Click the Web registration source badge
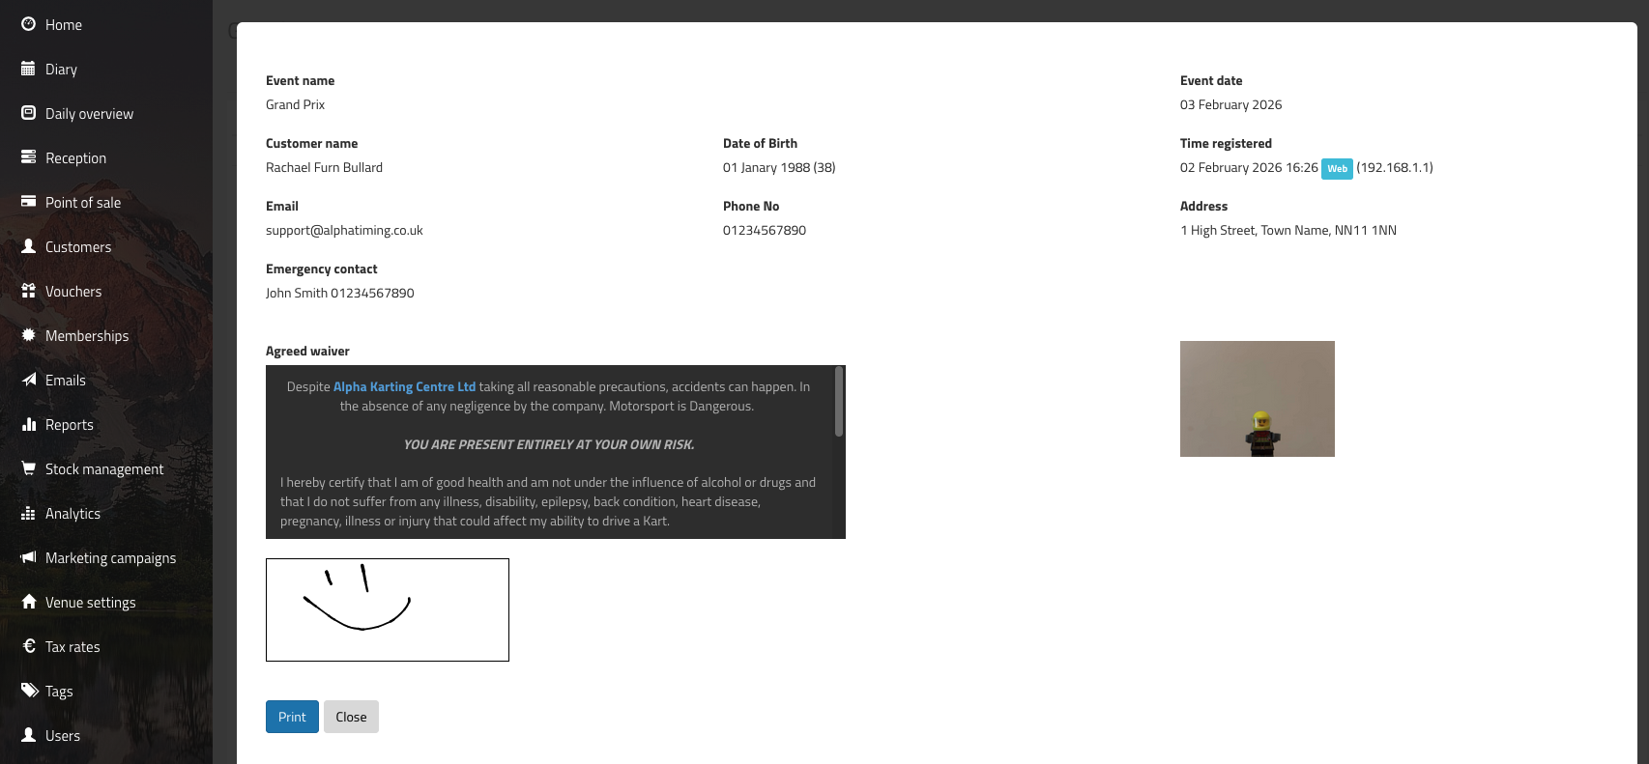Screen dimensions: 1649x764 (x=1337, y=168)
